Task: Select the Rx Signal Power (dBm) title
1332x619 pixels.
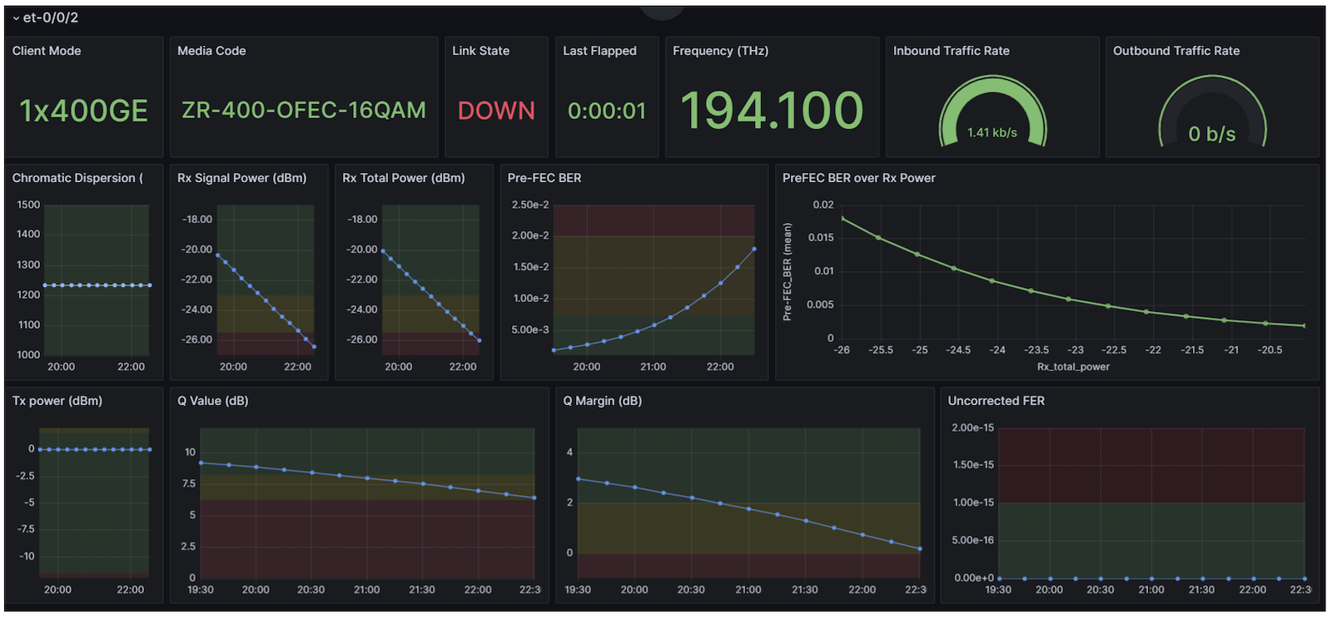Action: click(x=241, y=178)
